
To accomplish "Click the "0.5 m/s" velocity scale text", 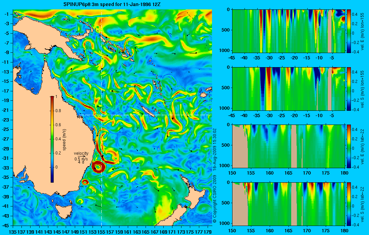I will [81, 159].
